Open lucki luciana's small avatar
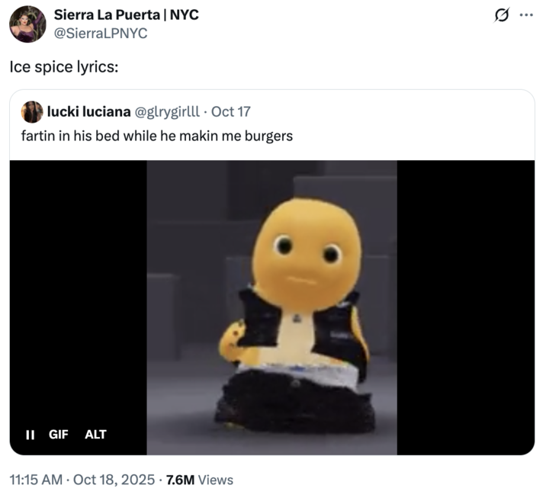 pyautogui.click(x=32, y=112)
